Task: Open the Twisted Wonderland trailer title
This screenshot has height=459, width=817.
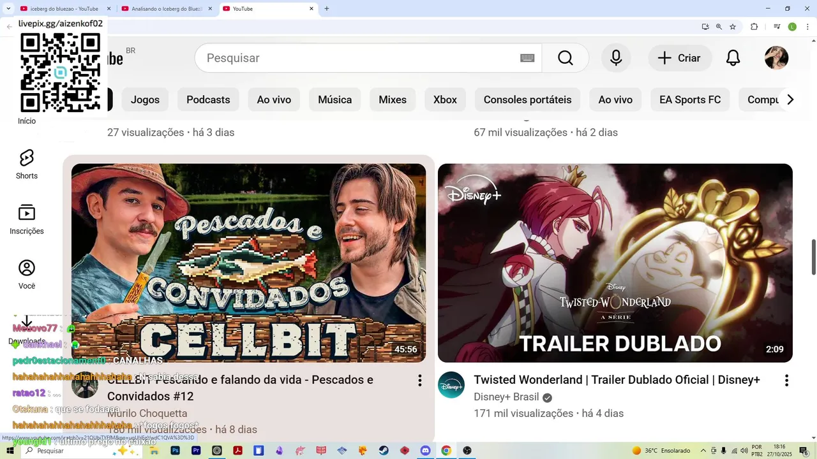Action: tap(617, 380)
